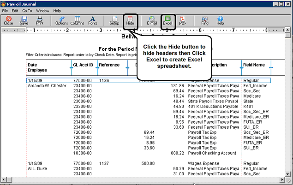Click resize handle after Field Name column

coord(271,68)
